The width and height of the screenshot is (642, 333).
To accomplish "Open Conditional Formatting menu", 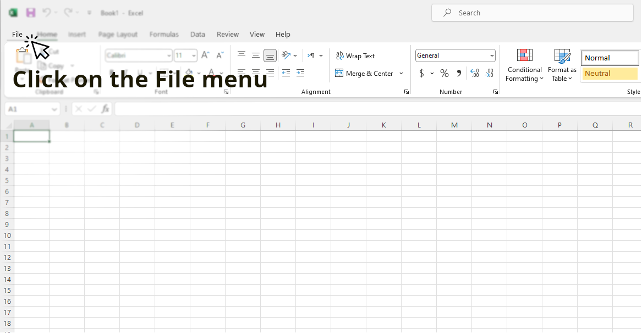I will pyautogui.click(x=524, y=65).
